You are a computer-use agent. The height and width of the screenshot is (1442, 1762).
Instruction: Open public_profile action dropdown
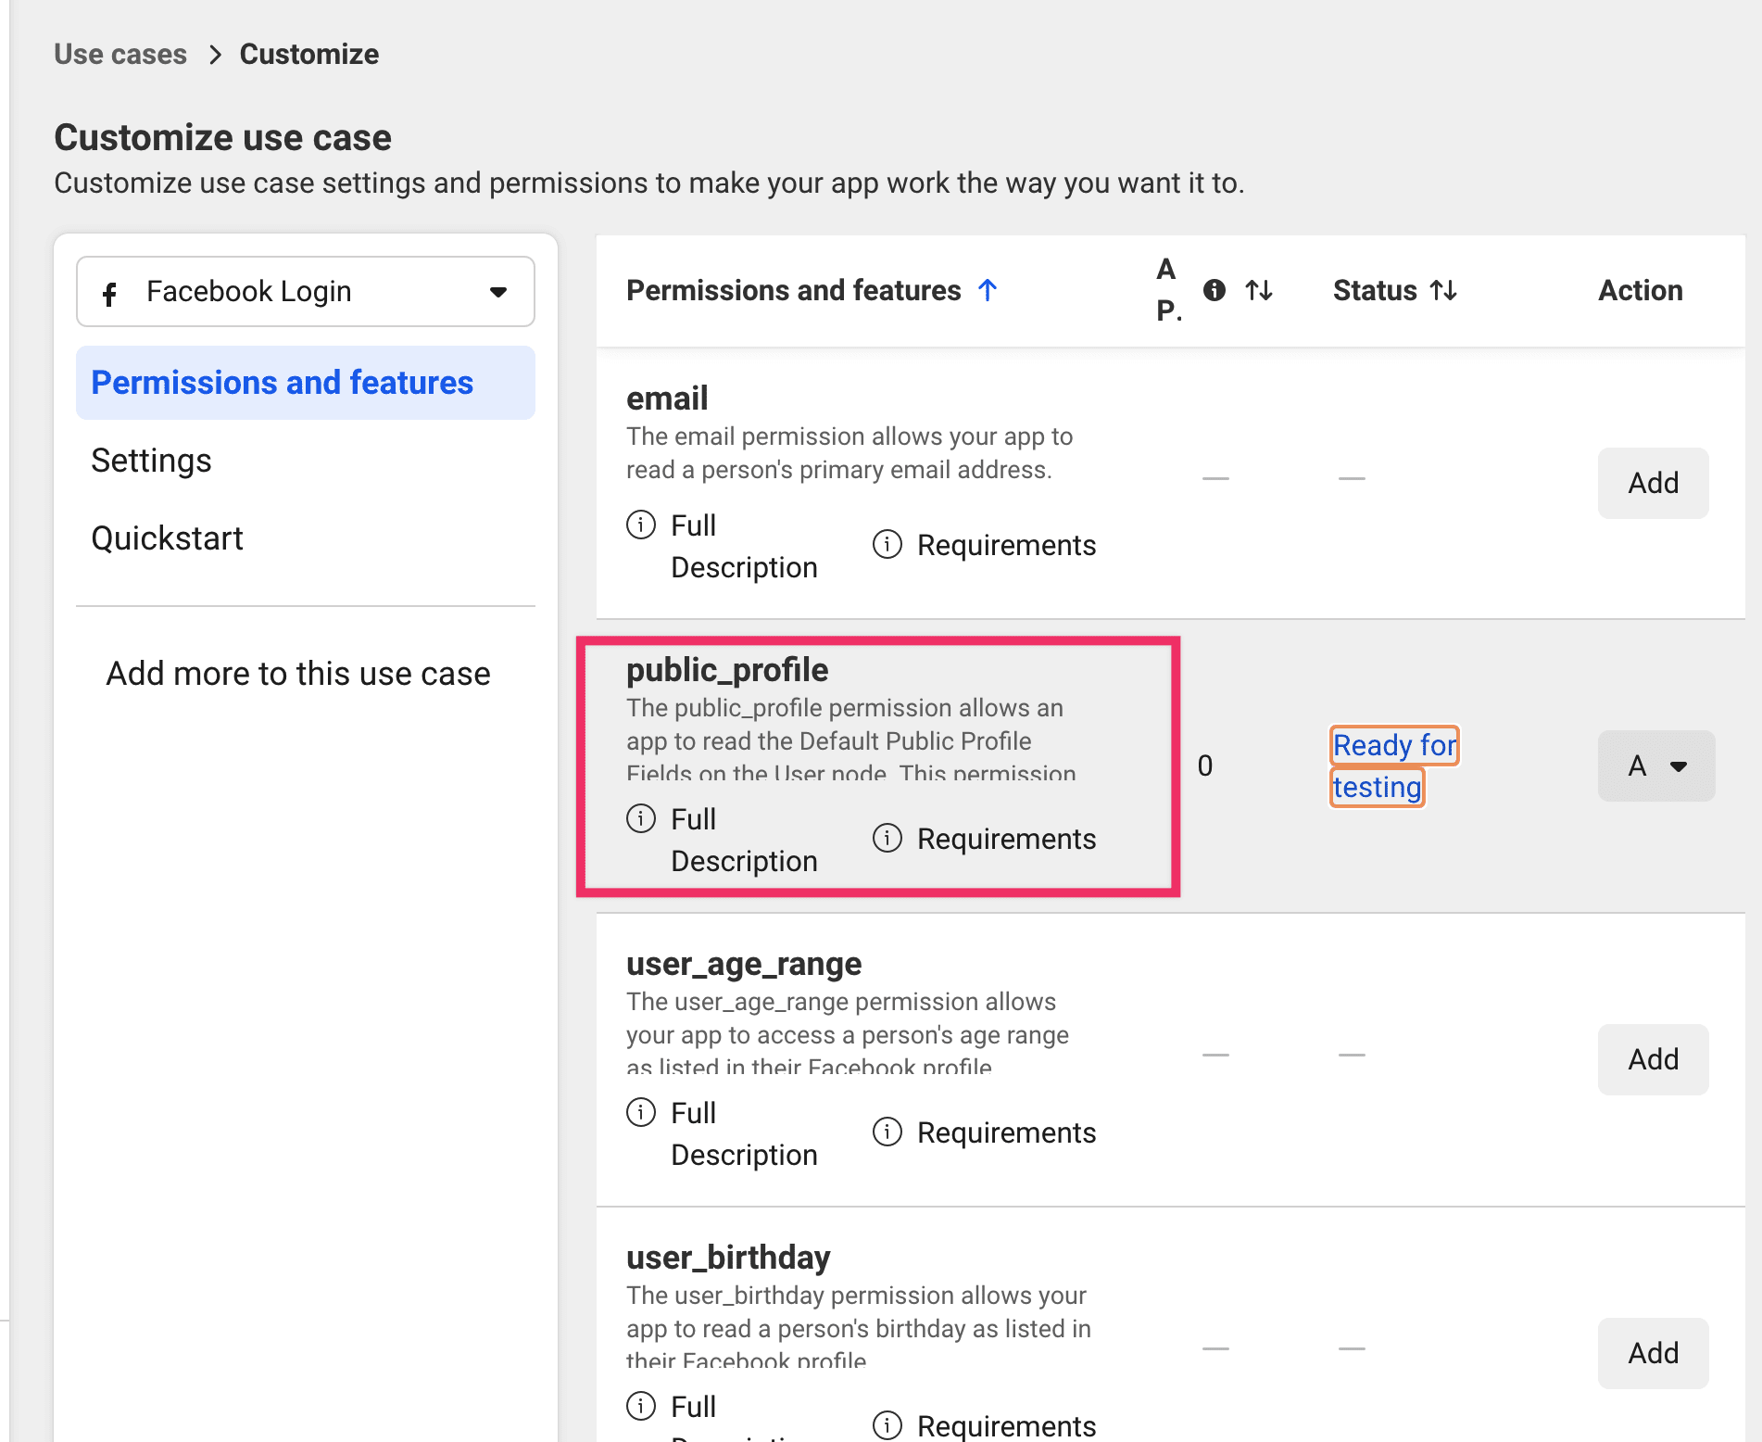[x=1656, y=765]
